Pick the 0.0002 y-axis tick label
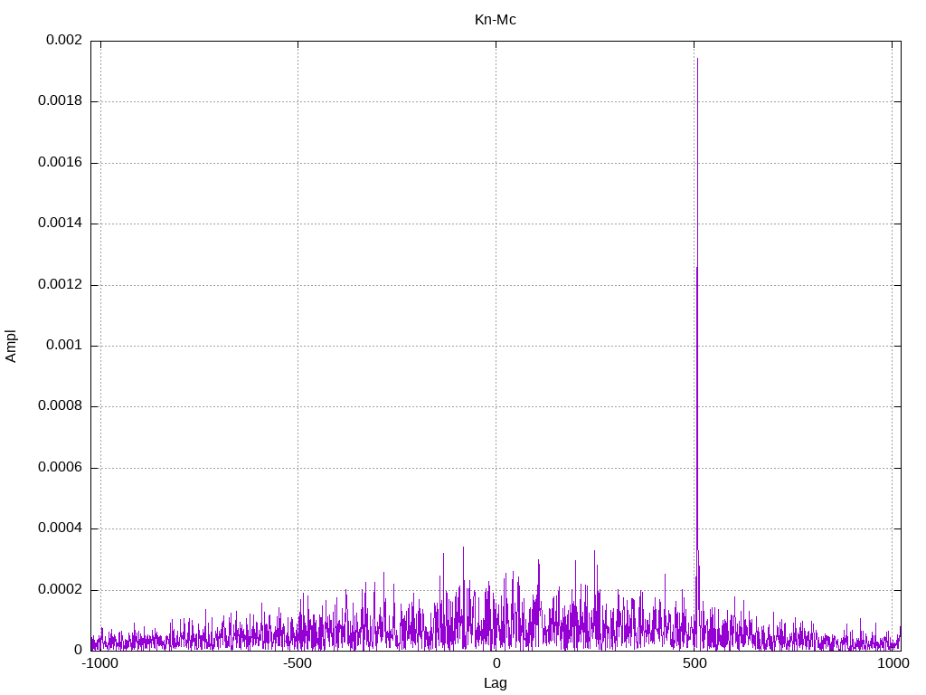This screenshot has width=926, height=695. (x=60, y=590)
